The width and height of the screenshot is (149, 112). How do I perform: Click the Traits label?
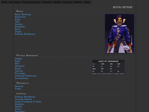18,89
